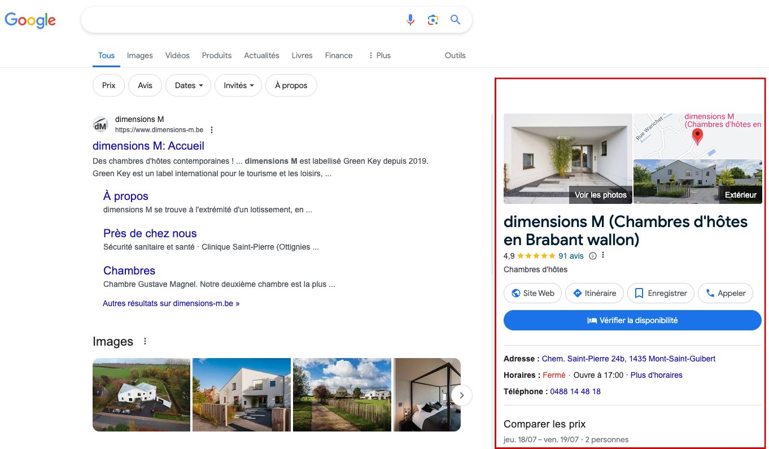Click Vérifier la disponibilité button
Viewport: 769px width, 449px height.
click(632, 320)
